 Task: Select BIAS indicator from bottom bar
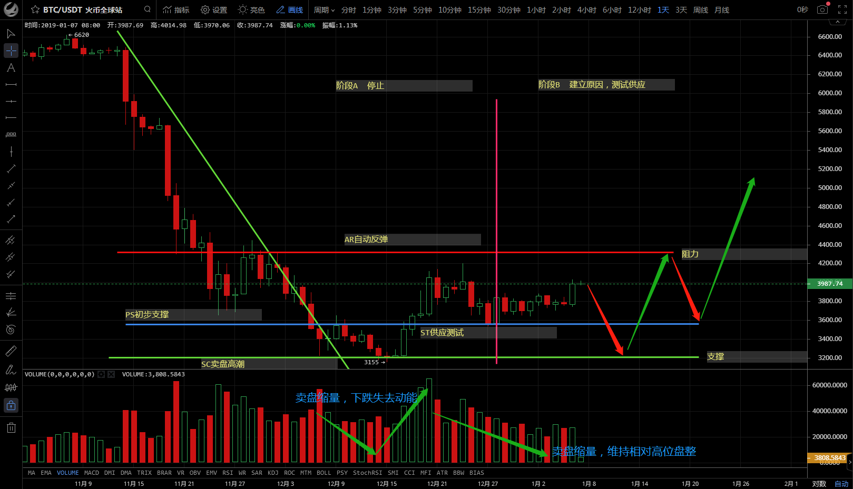[477, 473]
